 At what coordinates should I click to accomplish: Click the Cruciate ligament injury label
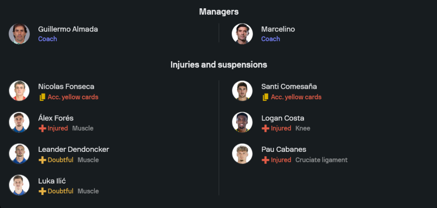(321, 160)
